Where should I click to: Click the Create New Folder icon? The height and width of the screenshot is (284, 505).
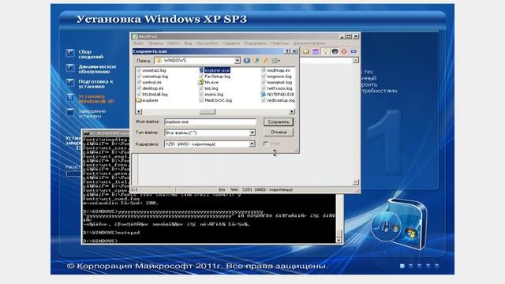[x=265, y=60]
